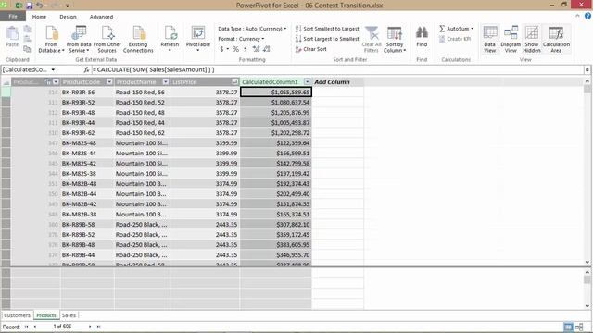Collapse the ribbon arrow
This screenshot has width=593, height=333.
(577, 16)
